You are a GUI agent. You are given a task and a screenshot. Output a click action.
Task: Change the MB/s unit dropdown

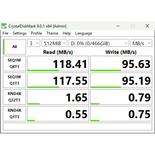pos(141,43)
